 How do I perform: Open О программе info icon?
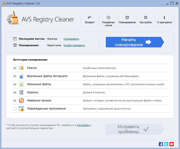[x=164, y=18]
